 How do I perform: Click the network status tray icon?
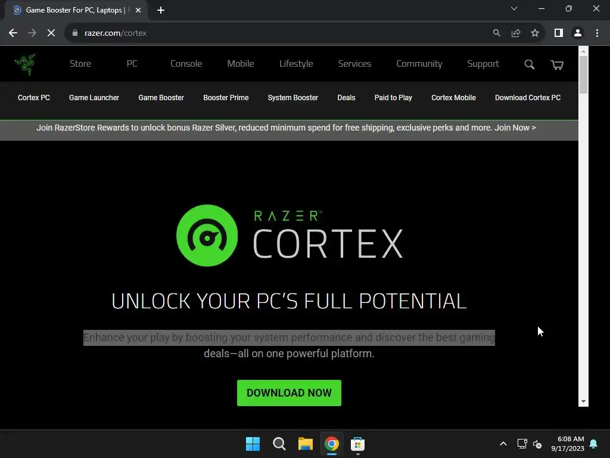coord(522,444)
